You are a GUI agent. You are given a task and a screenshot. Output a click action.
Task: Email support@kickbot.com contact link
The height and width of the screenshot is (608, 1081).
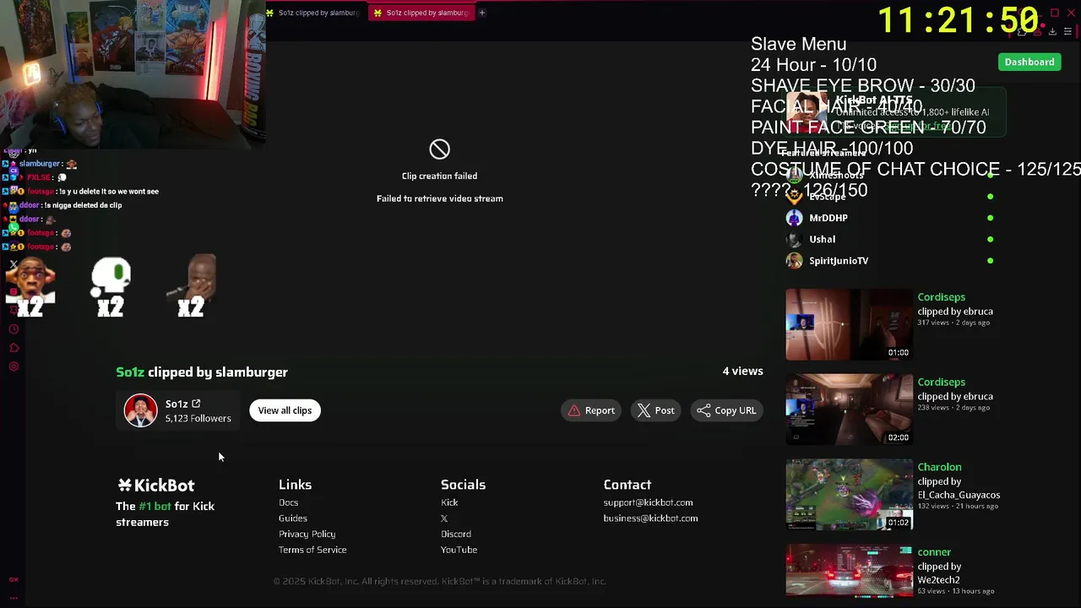(x=648, y=502)
